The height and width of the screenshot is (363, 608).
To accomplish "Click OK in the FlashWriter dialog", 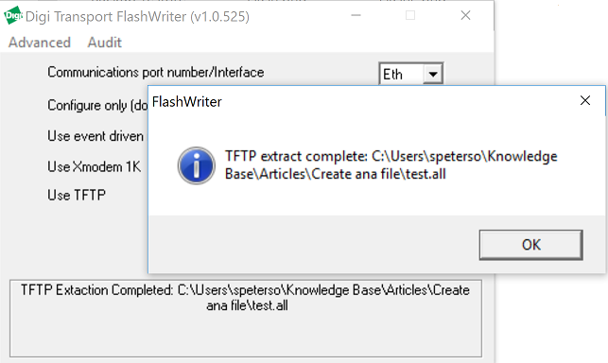I will 530,245.
